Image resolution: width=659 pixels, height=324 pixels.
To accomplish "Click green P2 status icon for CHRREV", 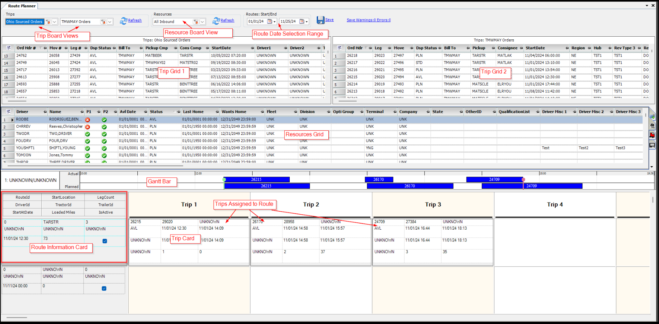I will 104,127.
